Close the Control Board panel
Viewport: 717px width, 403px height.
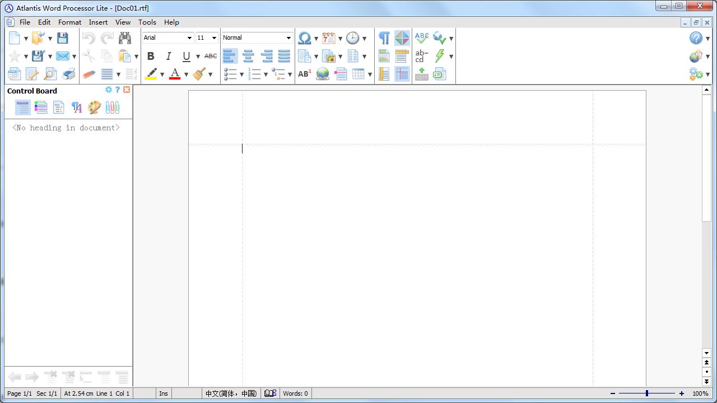[x=127, y=90]
